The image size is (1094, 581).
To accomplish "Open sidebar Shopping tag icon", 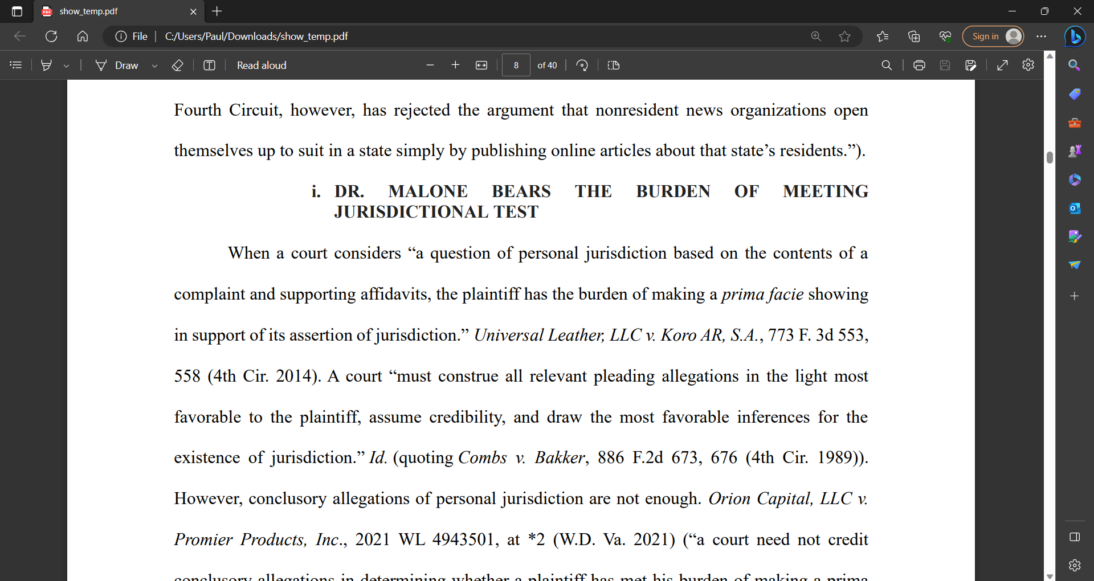I will [x=1075, y=94].
